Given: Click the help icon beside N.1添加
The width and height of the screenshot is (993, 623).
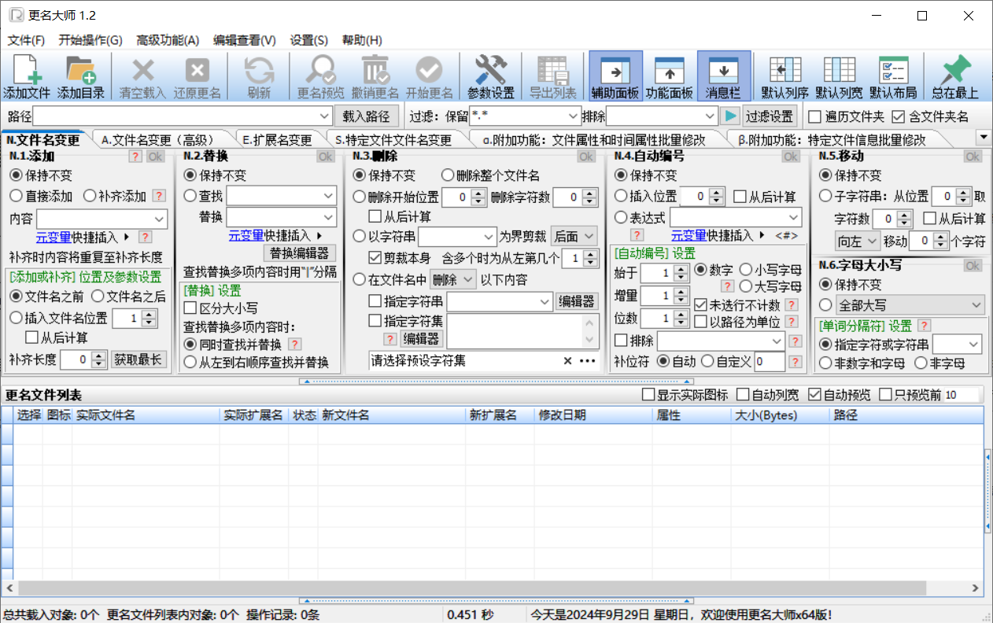Looking at the screenshot, I should (x=135, y=157).
